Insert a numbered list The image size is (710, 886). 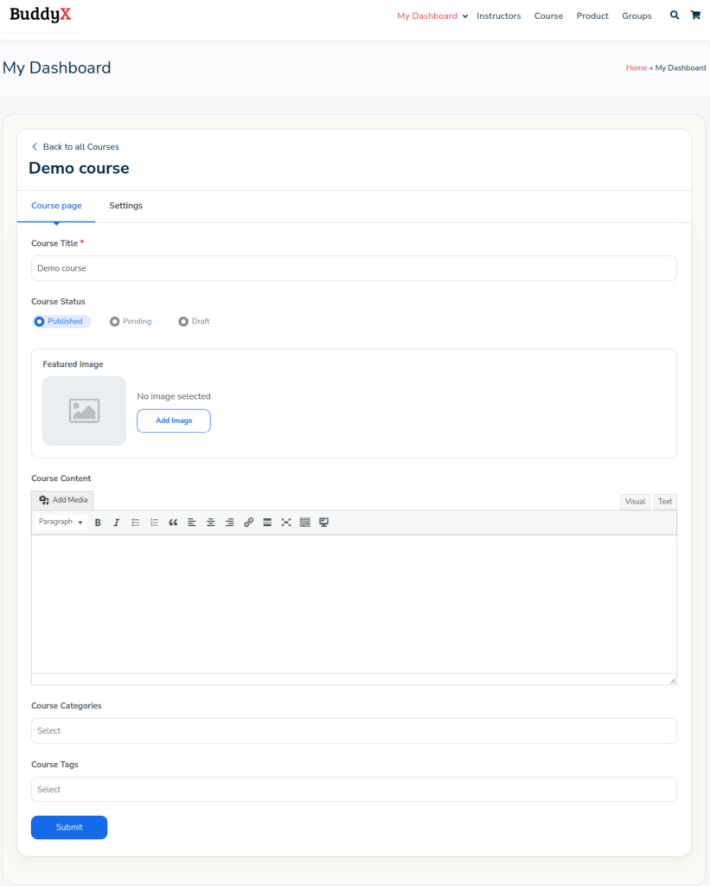tap(154, 522)
